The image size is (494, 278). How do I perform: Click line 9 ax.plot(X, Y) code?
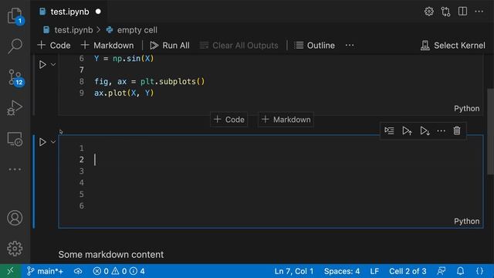coord(123,93)
